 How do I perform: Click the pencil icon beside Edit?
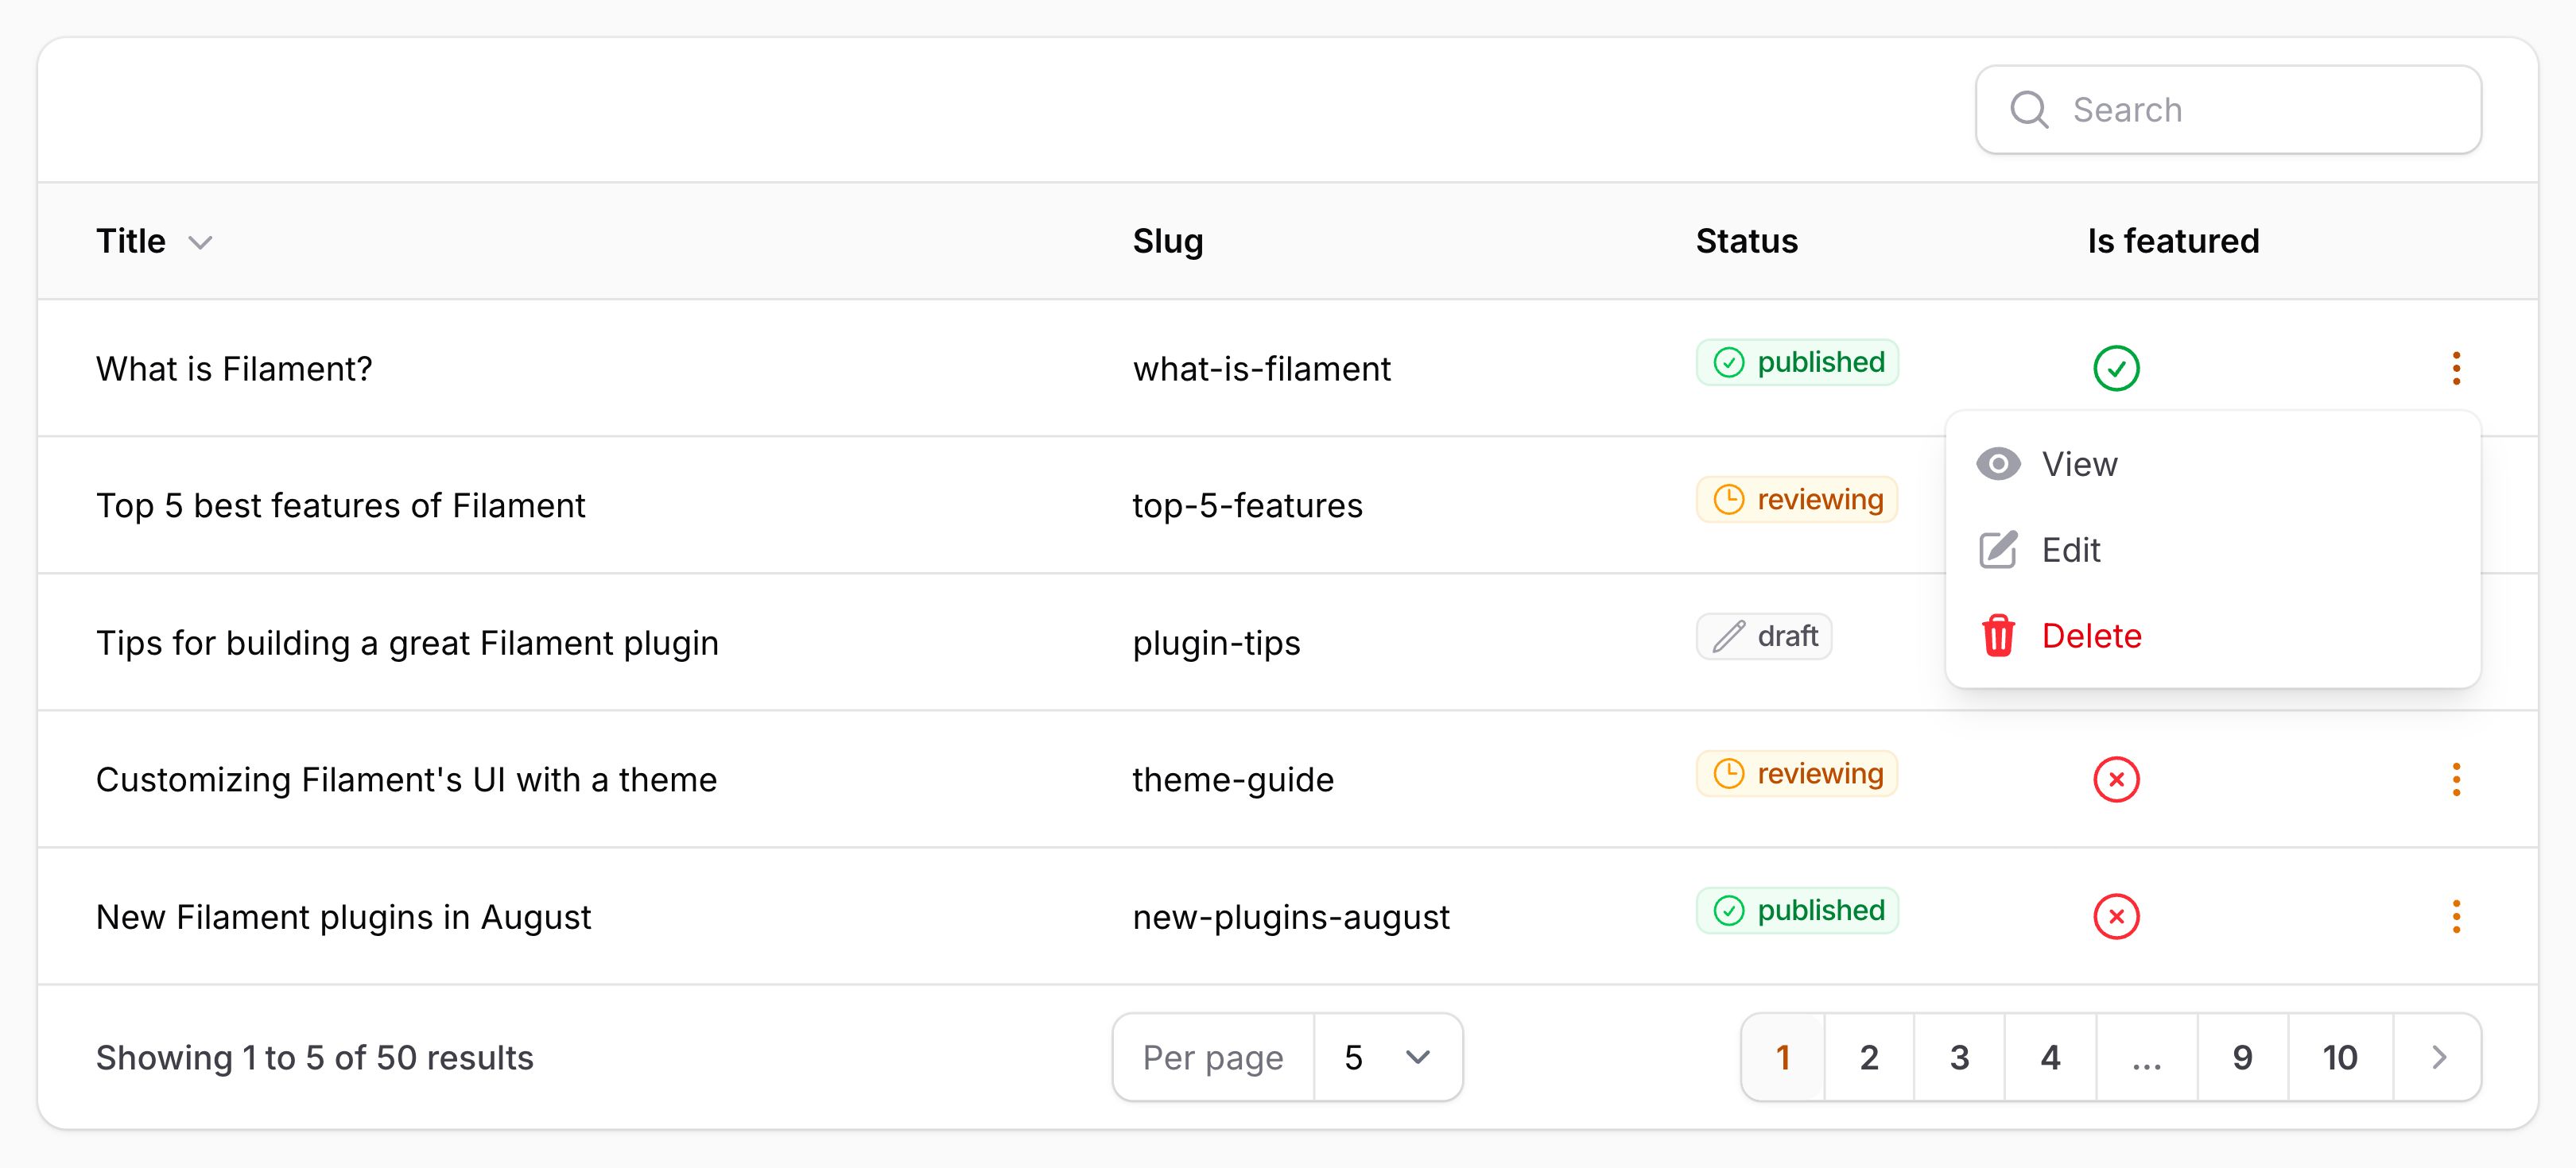click(1998, 550)
